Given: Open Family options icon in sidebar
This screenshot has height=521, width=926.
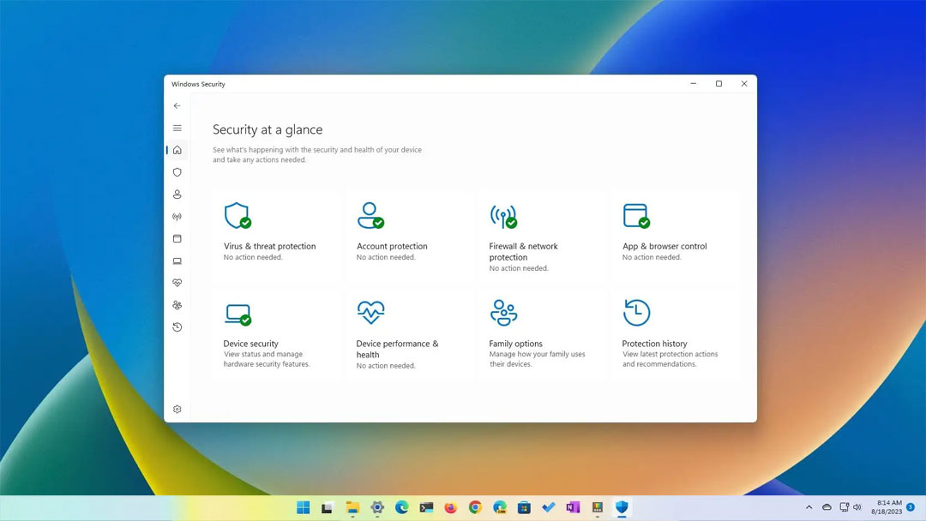Looking at the screenshot, I should click(x=177, y=305).
